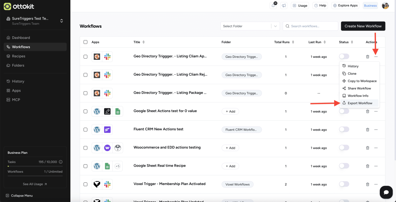Delete the Google Sheet Actions test workflow
This screenshot has height=202, width=396.
coord(367,111)
